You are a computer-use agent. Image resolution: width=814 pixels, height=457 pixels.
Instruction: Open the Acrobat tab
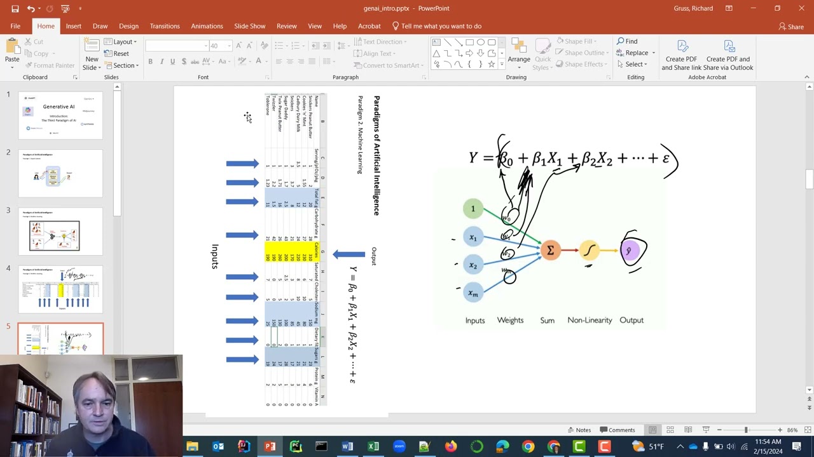(x=369, y=26)
